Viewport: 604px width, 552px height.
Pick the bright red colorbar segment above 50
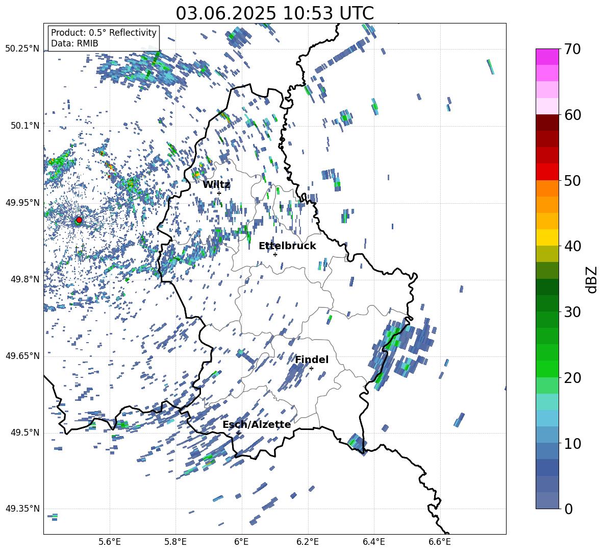547,172
